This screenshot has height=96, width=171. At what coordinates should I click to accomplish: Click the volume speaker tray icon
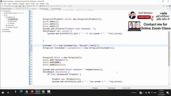[x=152, y=93]
